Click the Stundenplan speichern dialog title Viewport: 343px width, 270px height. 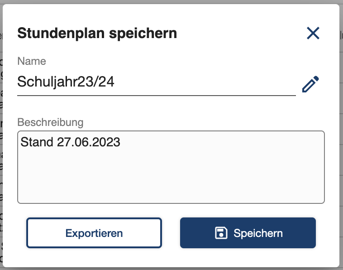pos(97,33)
